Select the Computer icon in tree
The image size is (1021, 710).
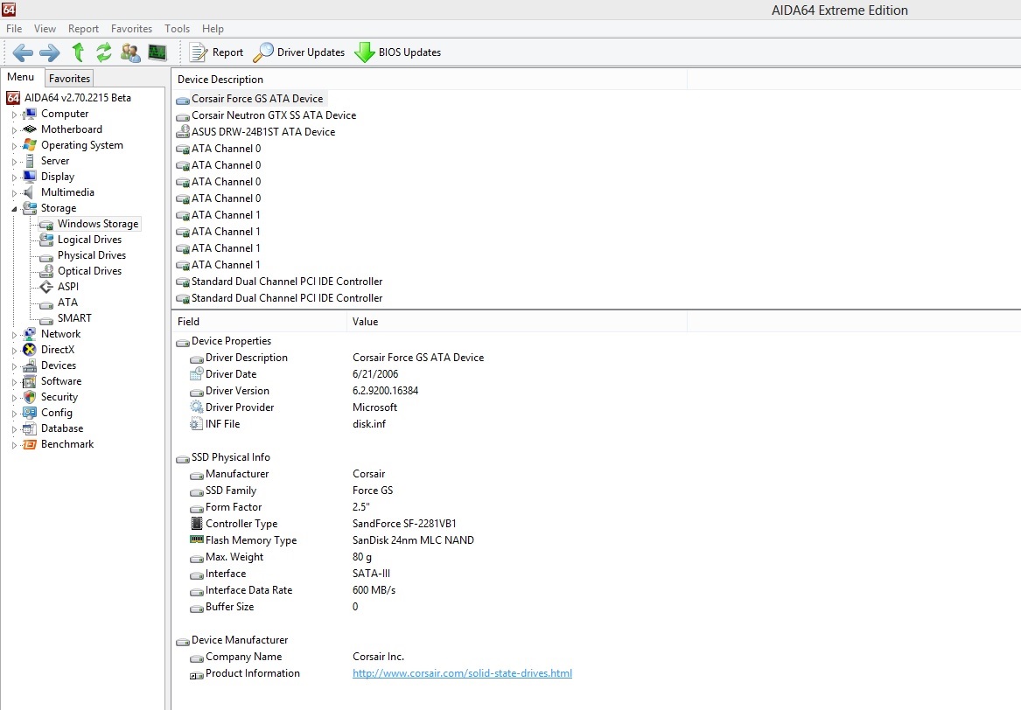pyautogui.click(x=29, y=114)
